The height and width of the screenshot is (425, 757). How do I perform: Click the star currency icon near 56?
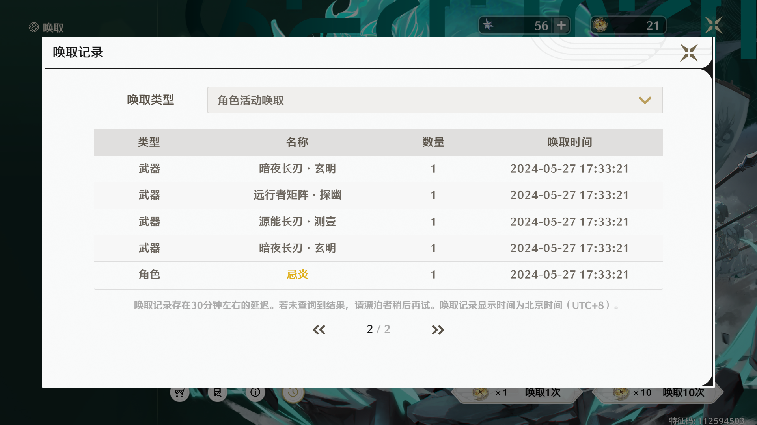(x=489, y=26)
